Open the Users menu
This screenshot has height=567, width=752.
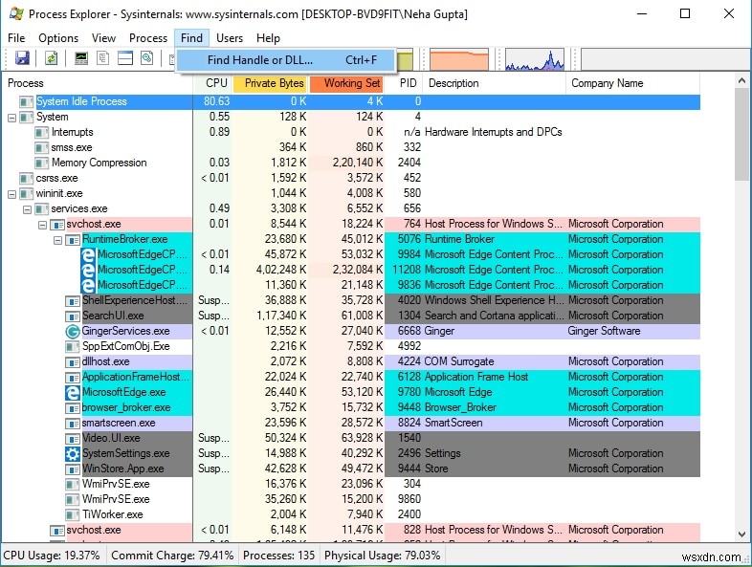tap(230, 38)
